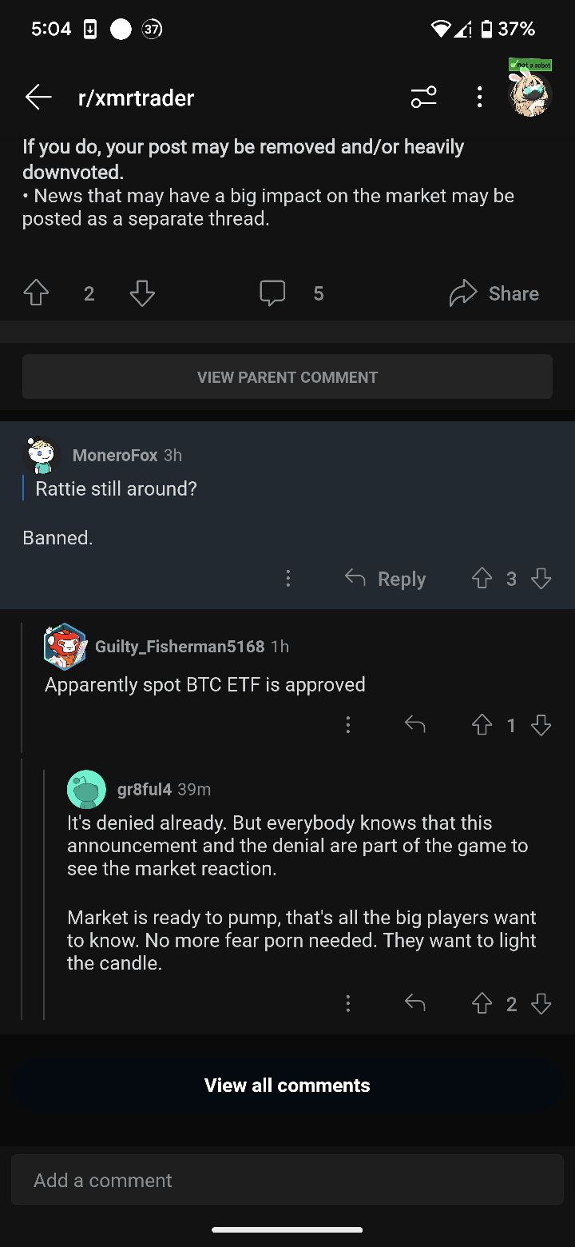Open your profile avatar in header
Viewport: 575px width, 1247px height.
(530, 94)
